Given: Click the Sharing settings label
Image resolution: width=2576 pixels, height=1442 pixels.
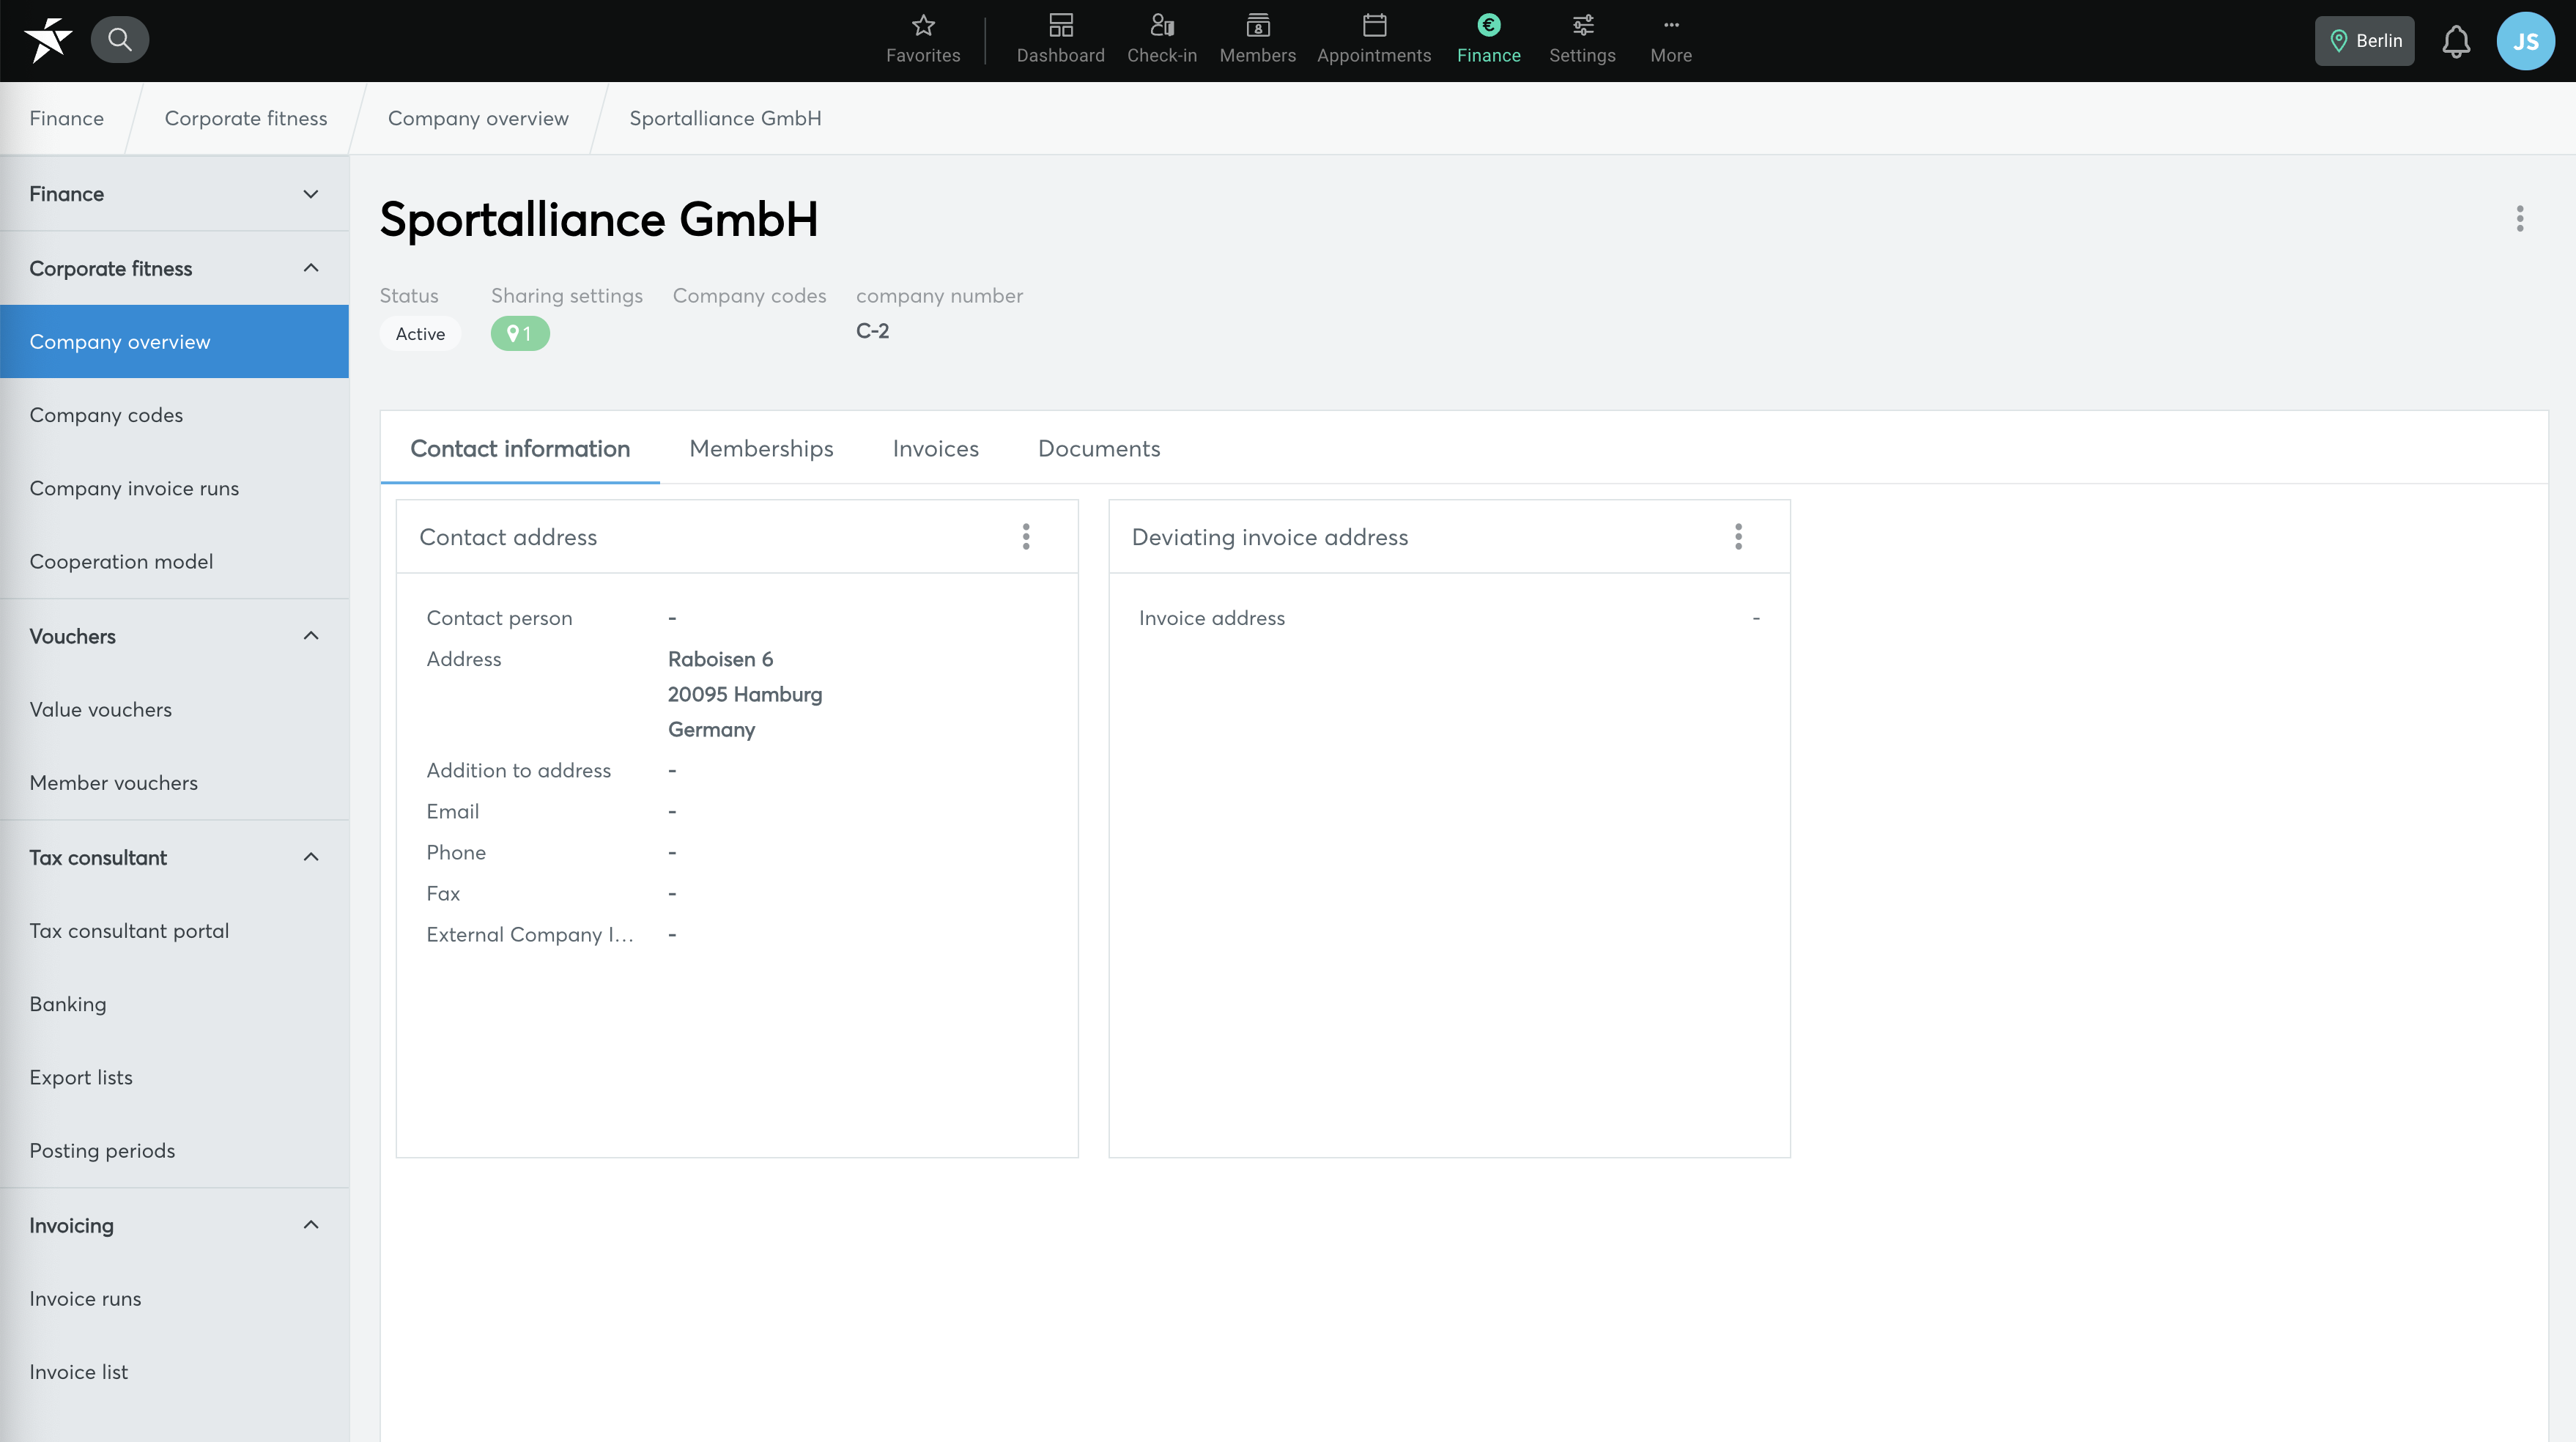Looking at the screenshot, I should pos(566,296).
